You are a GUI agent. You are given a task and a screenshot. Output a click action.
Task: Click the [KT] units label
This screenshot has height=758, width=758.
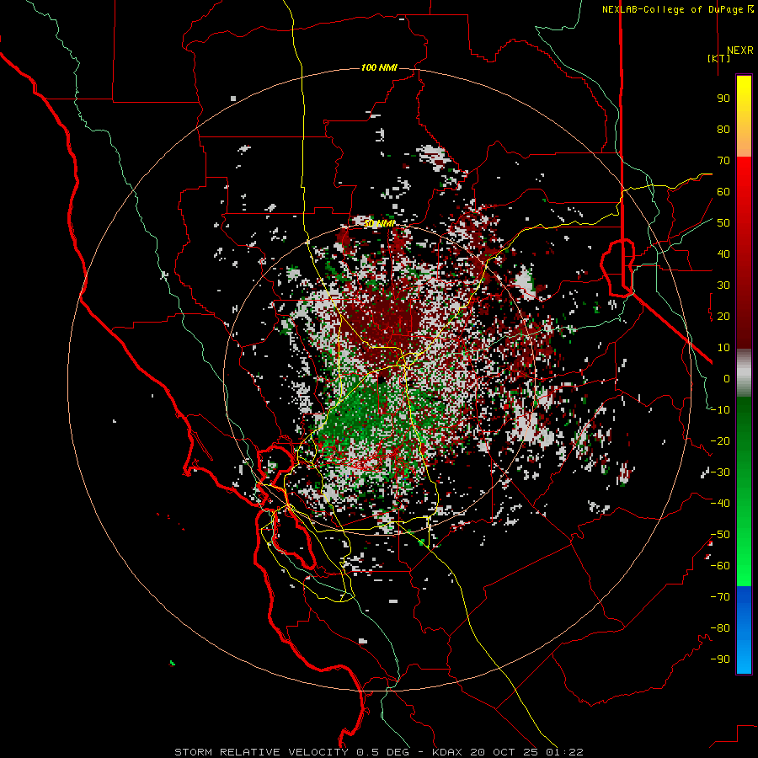point(719,58)
